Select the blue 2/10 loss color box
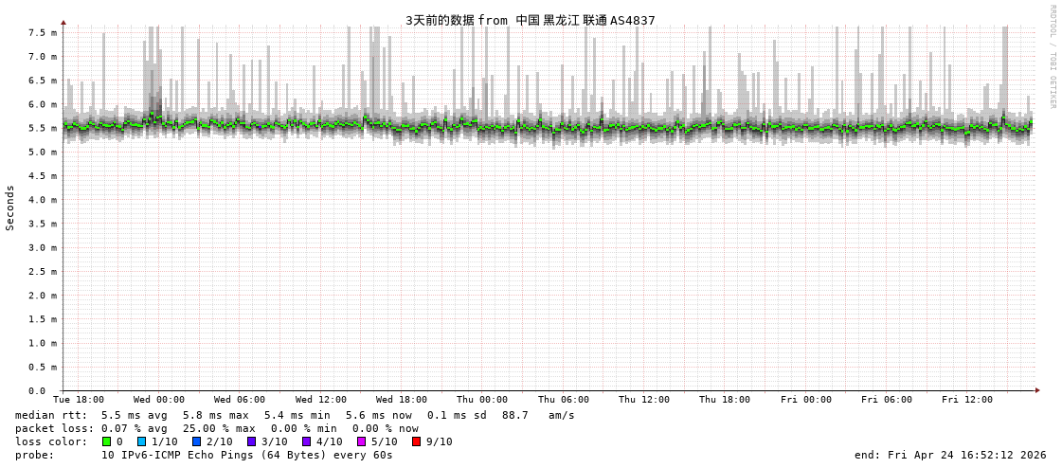Viewport: 1062px width, 468px height. [x=197, y=441]
